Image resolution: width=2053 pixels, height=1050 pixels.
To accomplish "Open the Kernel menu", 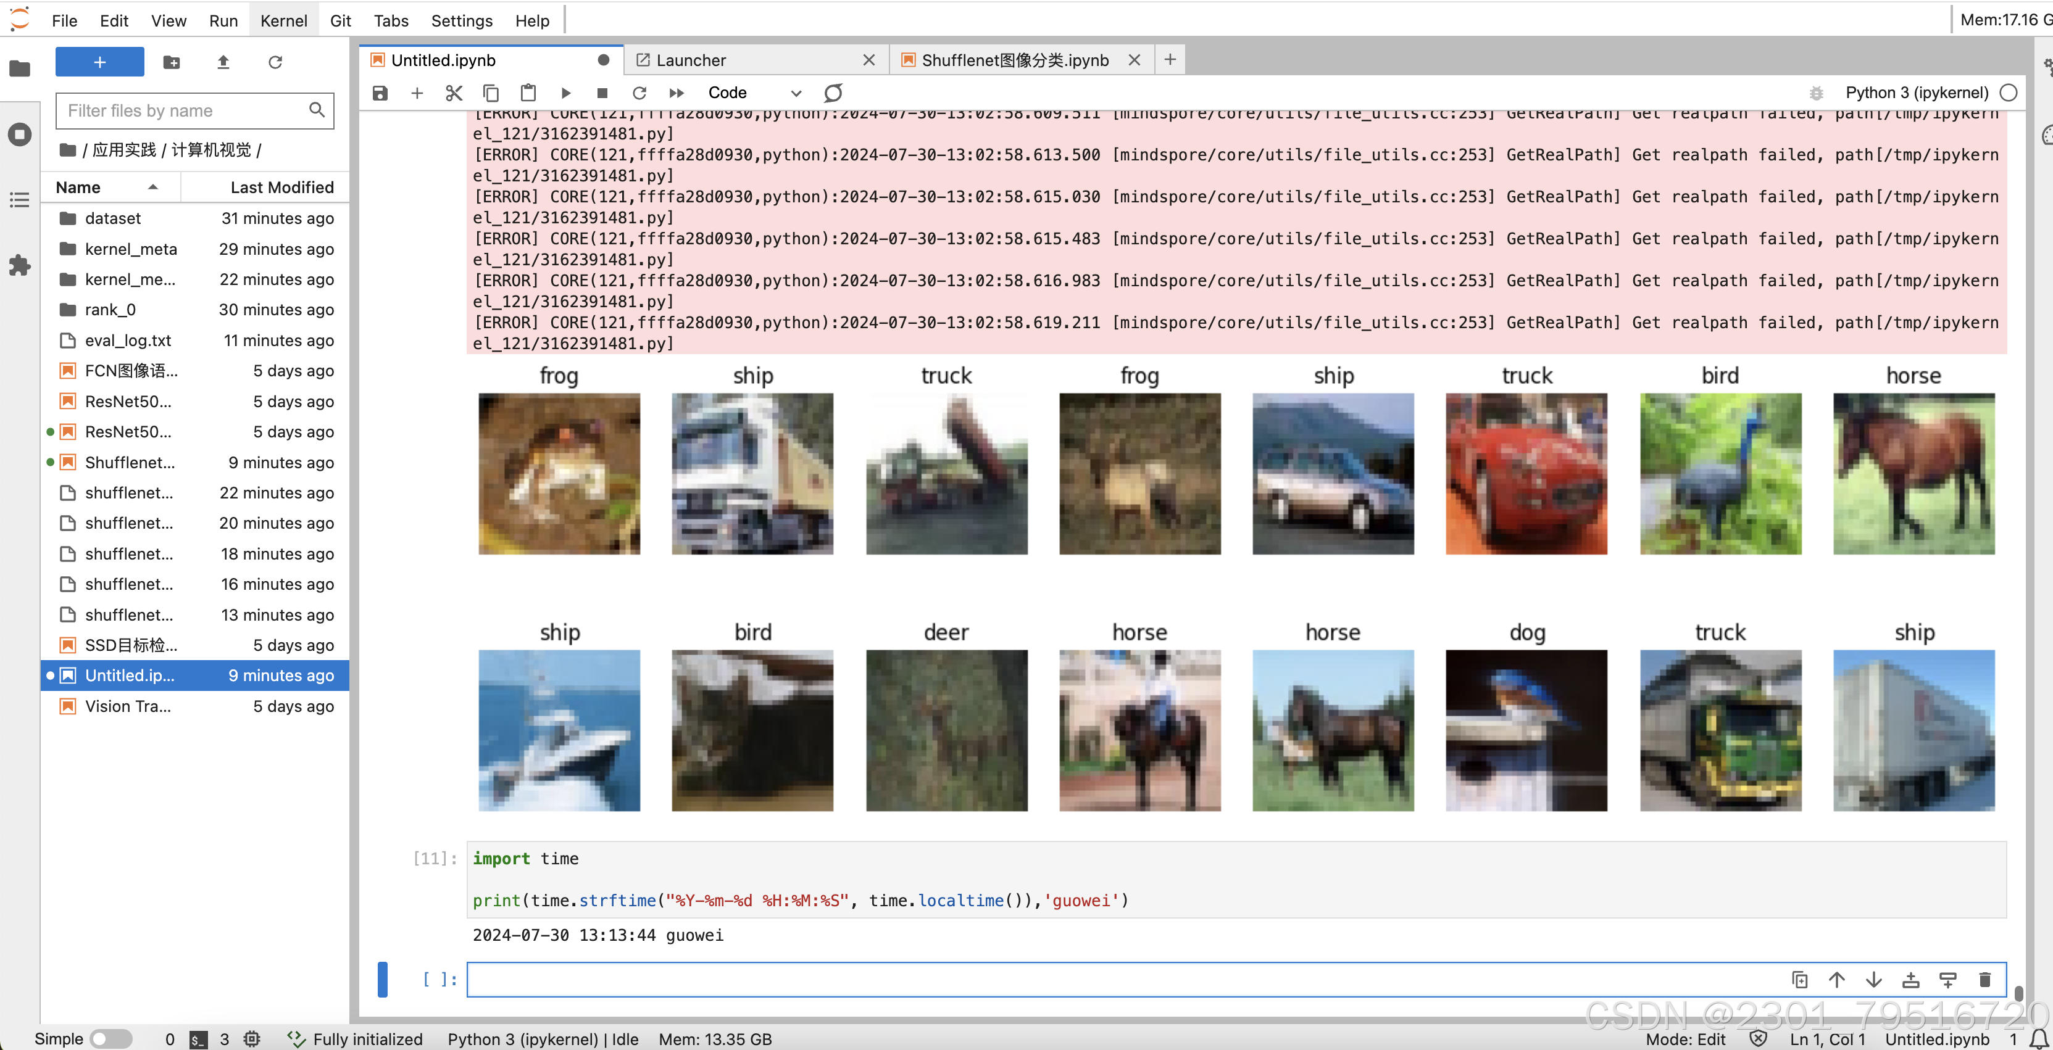I will (x=283, y=21).
